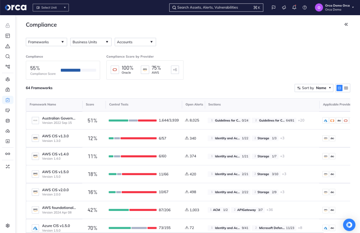
Task: Open the Accounts filter dropdown
Action: point(135,42)
